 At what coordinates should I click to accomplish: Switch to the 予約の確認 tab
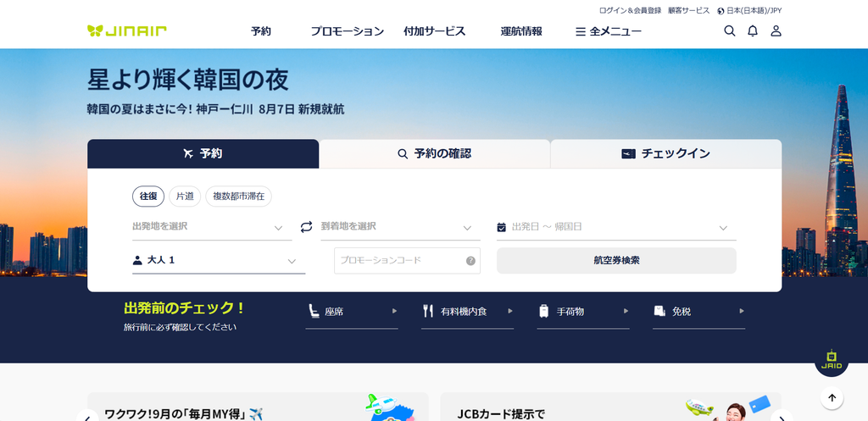(x=435, y=154)
